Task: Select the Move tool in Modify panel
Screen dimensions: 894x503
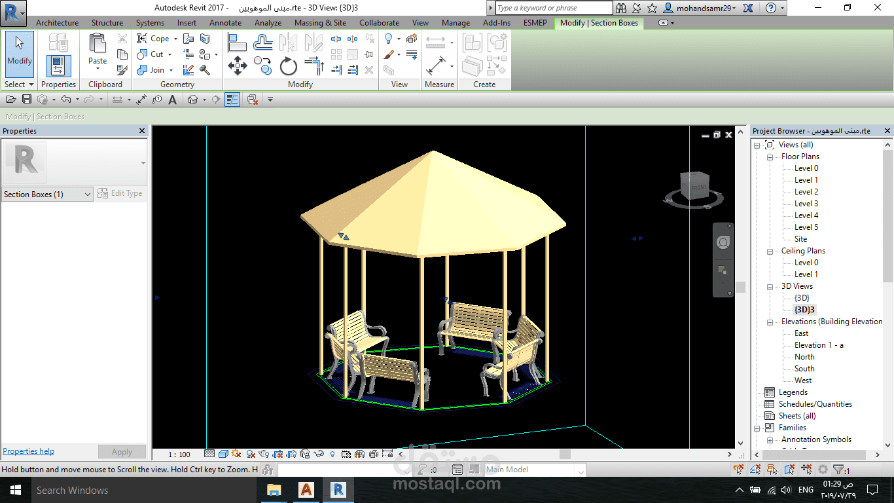Action: 237,66
